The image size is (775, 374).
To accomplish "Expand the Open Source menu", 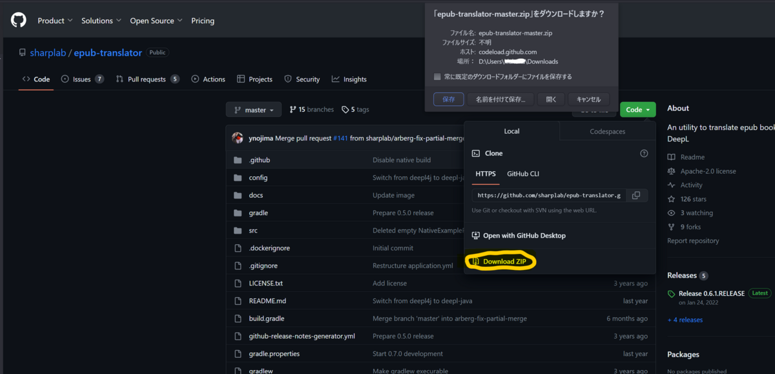I will [x=156, y=21].
